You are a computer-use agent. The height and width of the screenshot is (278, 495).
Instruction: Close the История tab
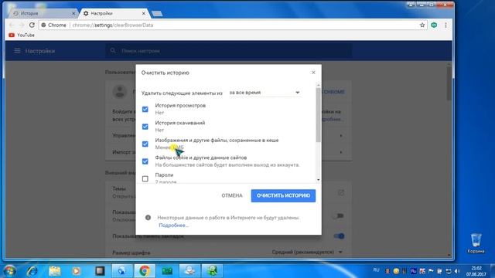pyautogui.click(x=73, y=14)
